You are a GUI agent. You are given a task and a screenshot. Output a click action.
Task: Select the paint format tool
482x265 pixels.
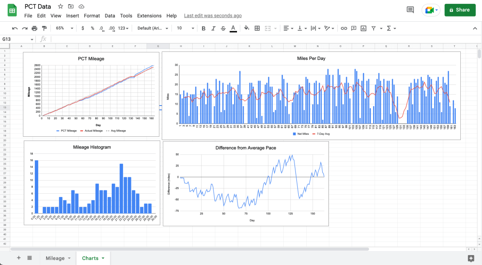pyautogui.click(x=44, y=28)
